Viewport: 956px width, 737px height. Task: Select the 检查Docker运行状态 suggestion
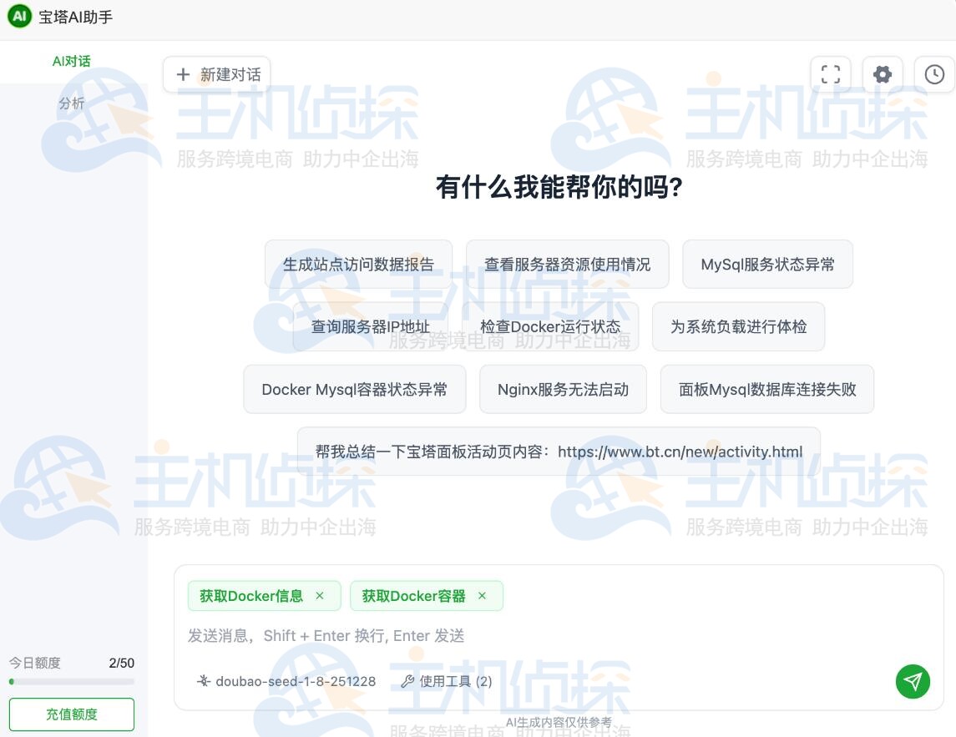550,326
